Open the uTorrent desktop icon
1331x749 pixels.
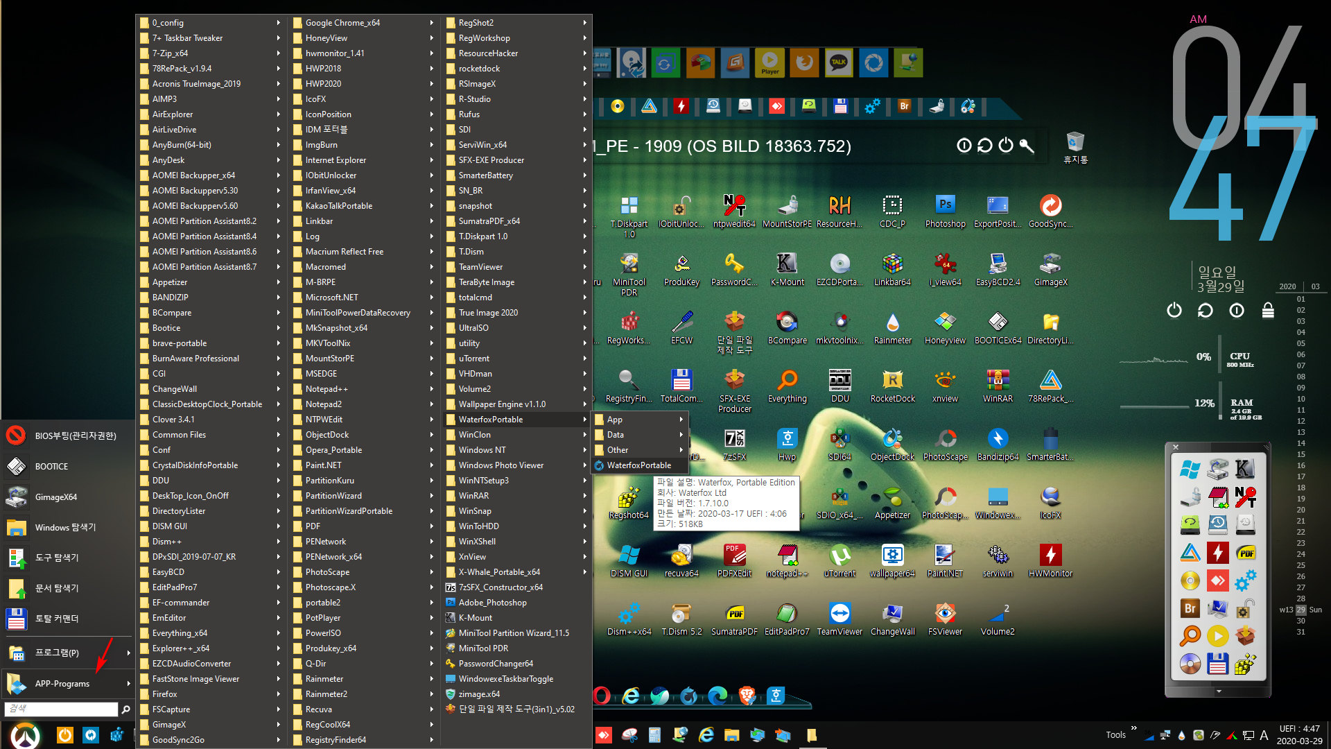pyautogui.click(x=840, y=561)
